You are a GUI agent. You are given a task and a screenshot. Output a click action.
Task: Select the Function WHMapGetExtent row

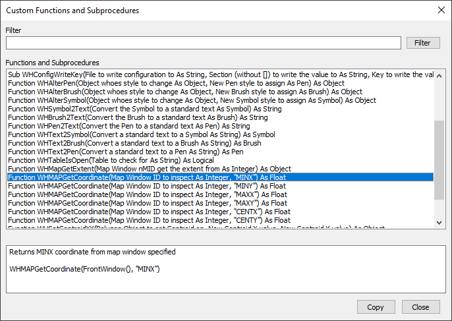point(221,169)
